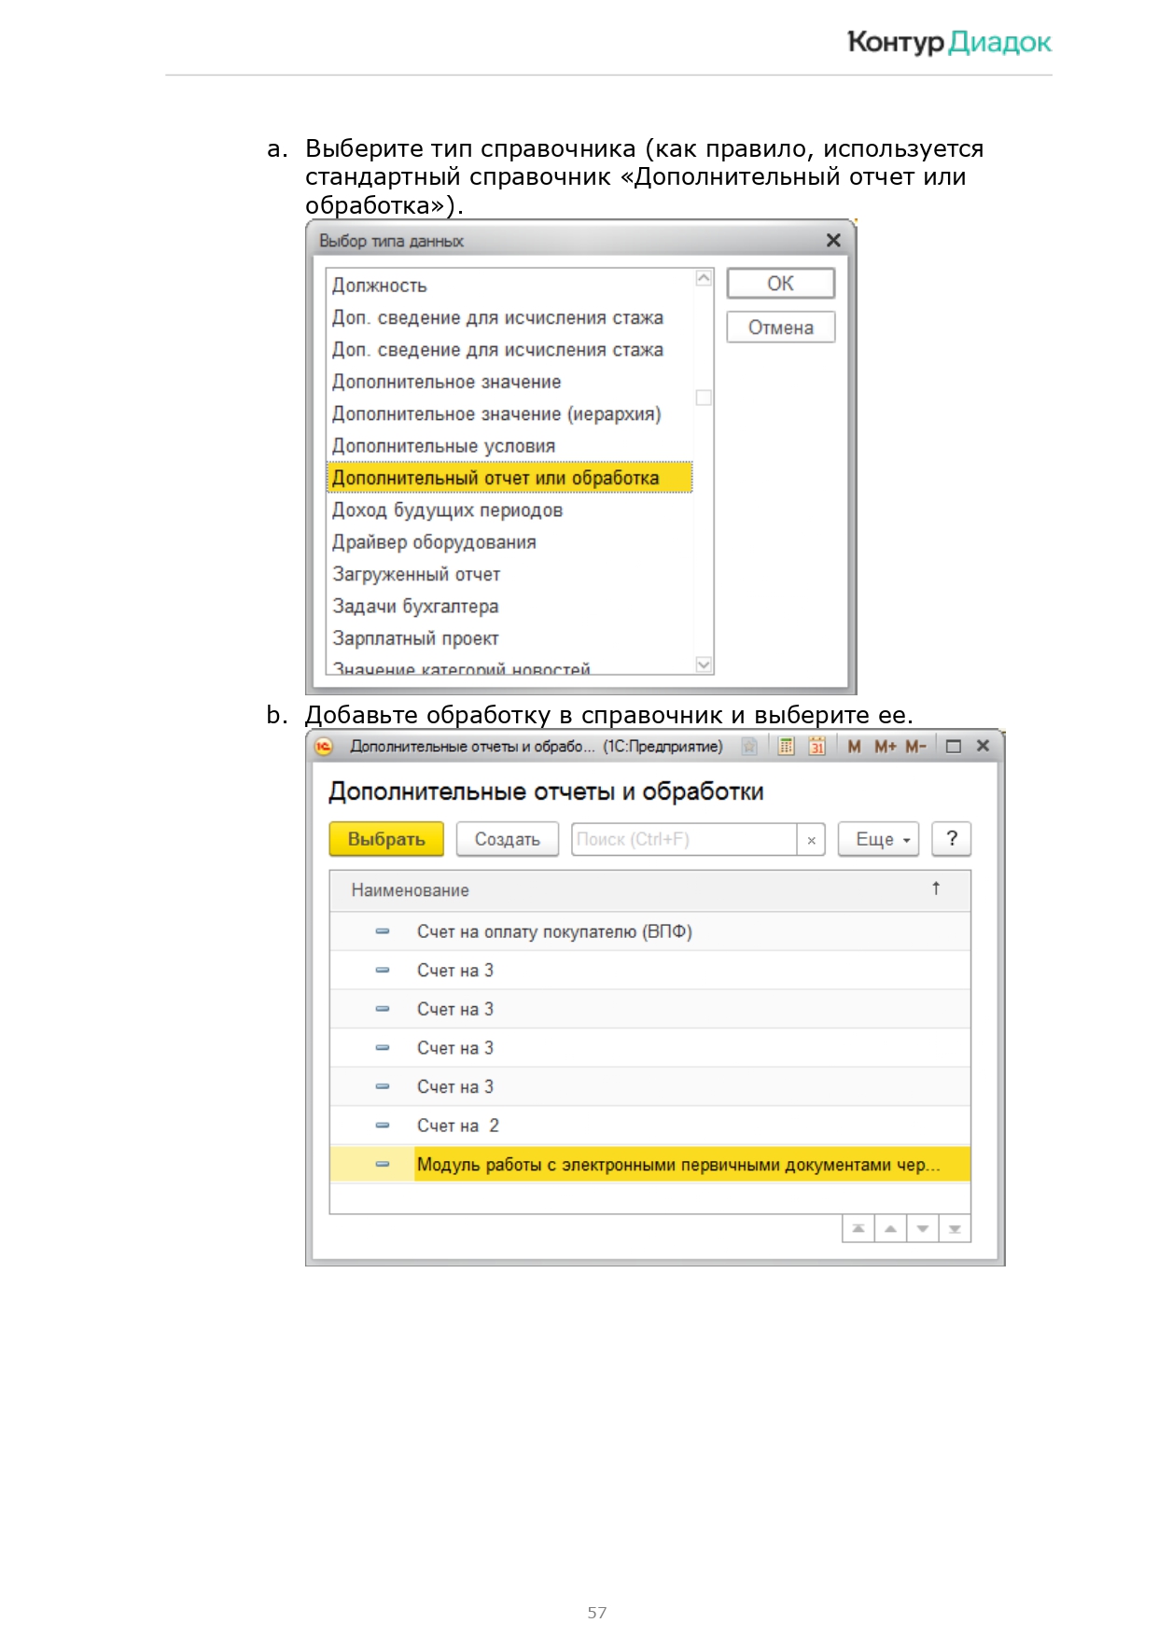Open the Еще dropdown menu
Screen dimensions: 1158x1637
tap(879, 839)
